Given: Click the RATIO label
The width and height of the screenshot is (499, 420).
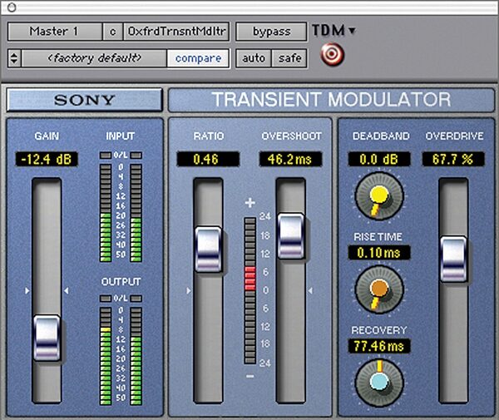Looking at the screenshot, I should pyautogui.click(x=209, y=136).
